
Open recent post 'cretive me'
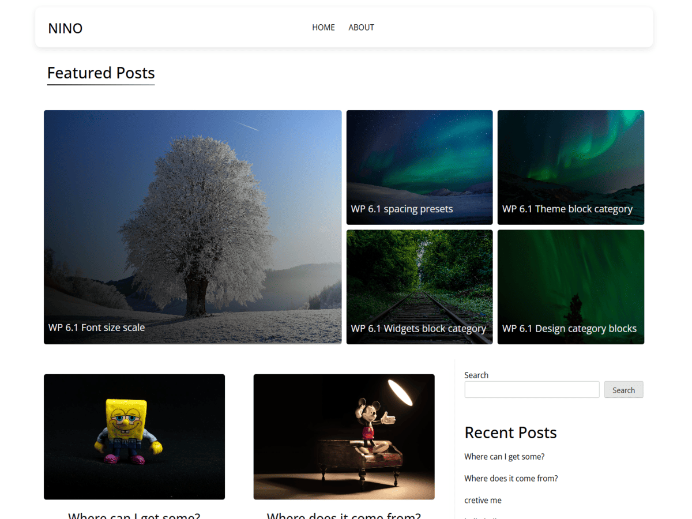point(483,500)
